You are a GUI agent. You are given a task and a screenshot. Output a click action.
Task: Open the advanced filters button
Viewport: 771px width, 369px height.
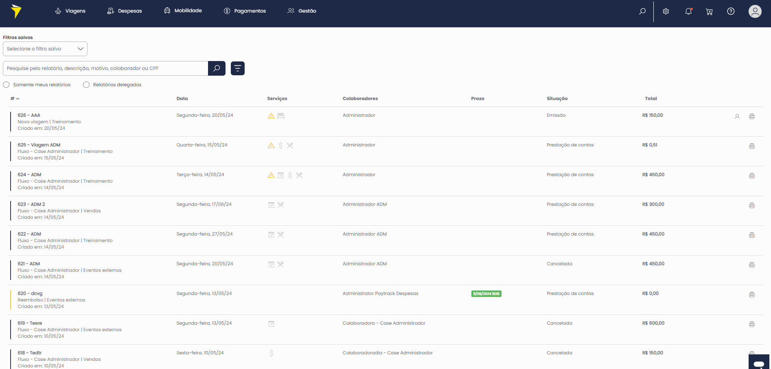(238, 68)
